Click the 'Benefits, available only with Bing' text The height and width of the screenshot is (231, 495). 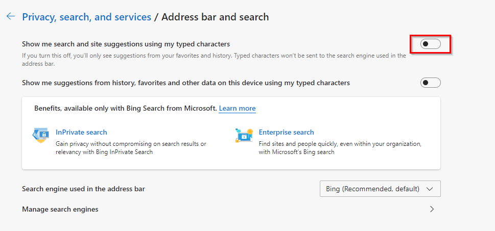[126, 109]
